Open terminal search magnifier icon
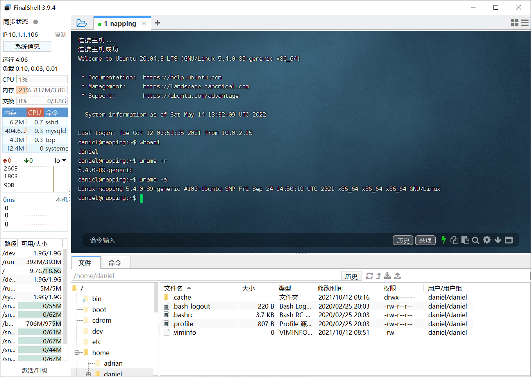531x377 pixels. pyautogui.click(x=476, y=240)
